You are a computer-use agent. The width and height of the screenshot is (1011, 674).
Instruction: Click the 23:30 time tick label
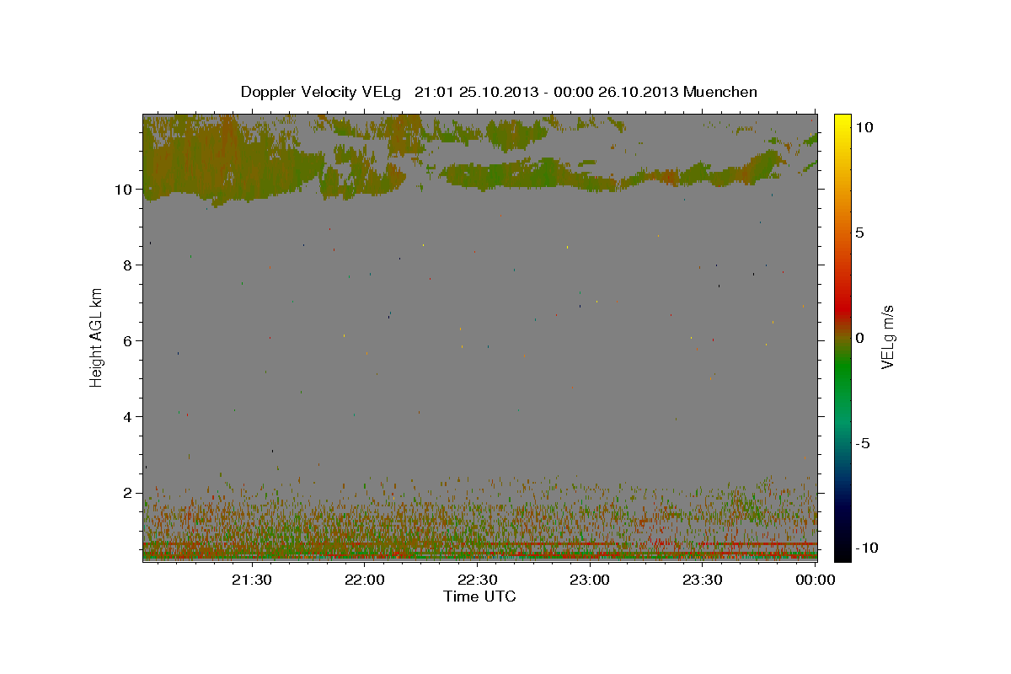pos(702,580)
